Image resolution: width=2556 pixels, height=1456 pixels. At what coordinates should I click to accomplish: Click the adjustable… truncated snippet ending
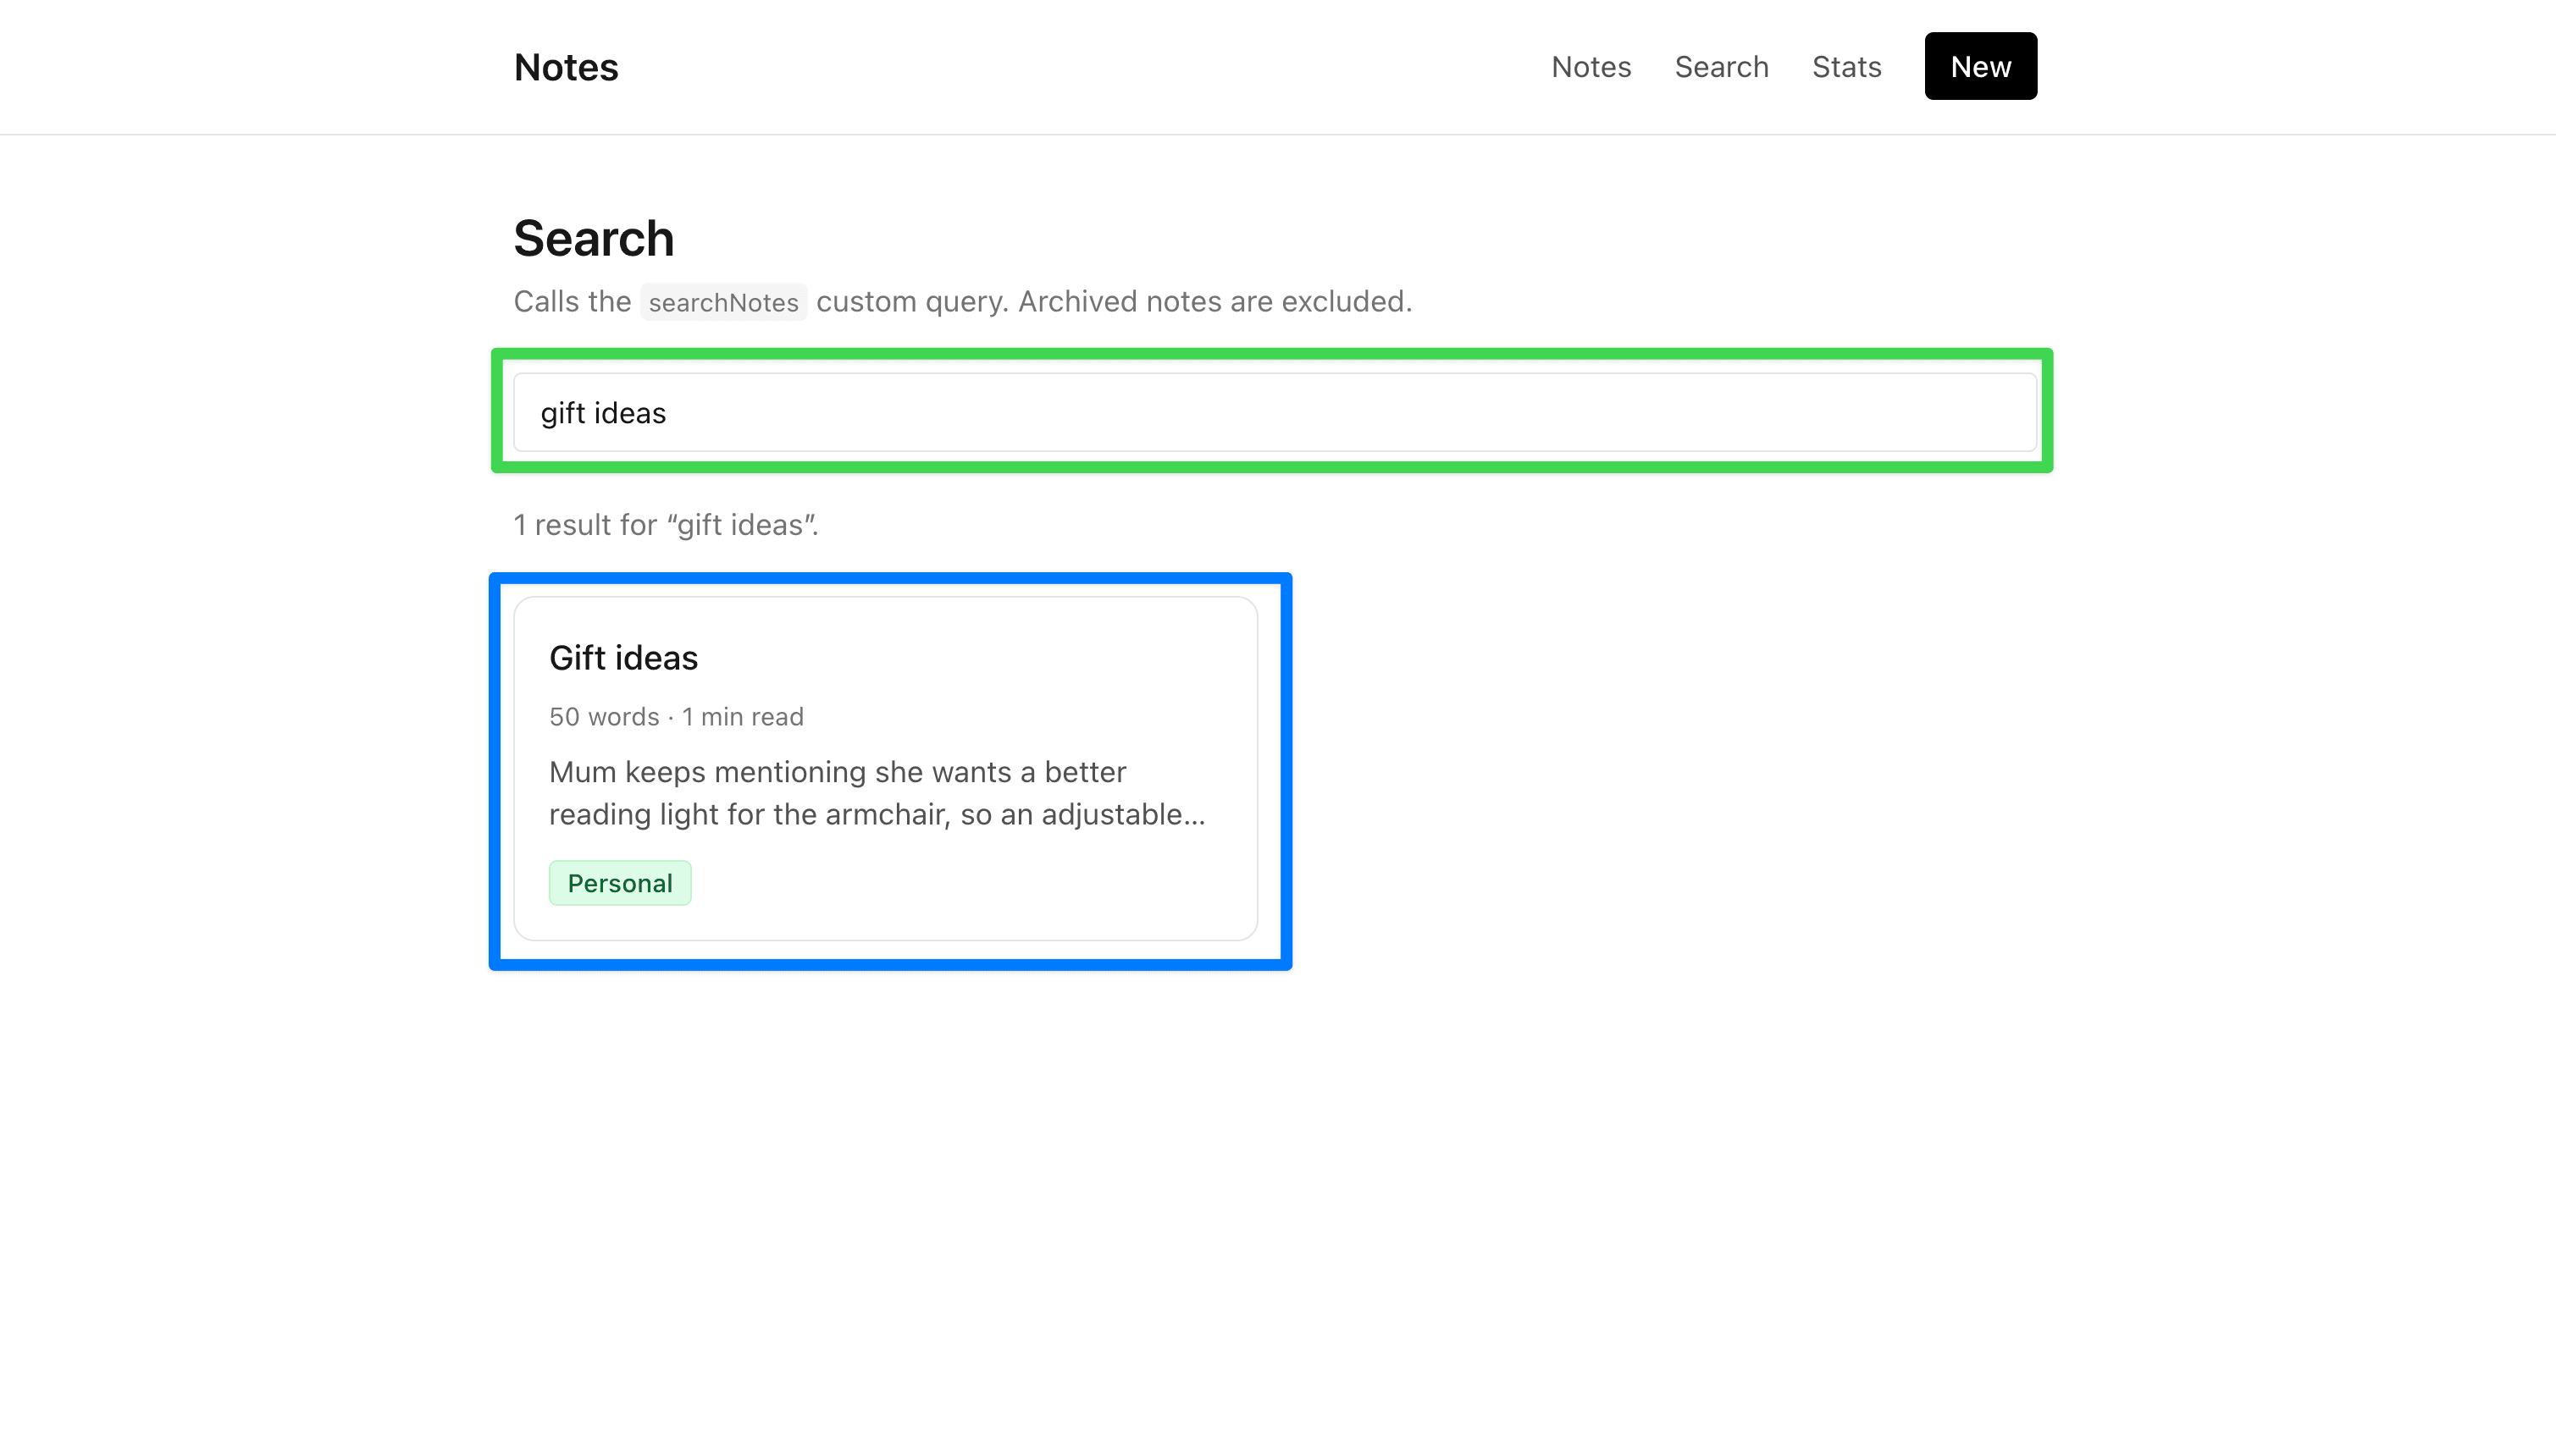tap(1124, 815)
